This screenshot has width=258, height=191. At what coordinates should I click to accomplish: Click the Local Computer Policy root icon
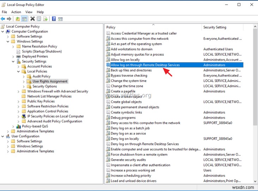[3, 26]
